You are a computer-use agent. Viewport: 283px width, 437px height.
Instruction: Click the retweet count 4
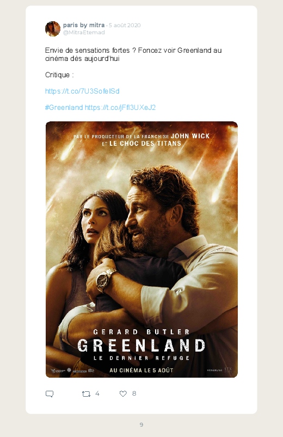coord(97,393)
